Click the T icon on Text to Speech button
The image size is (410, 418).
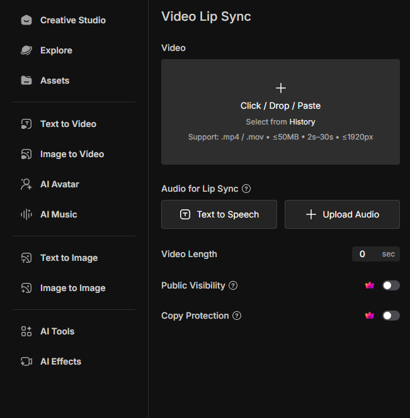(x=185, y=214)
